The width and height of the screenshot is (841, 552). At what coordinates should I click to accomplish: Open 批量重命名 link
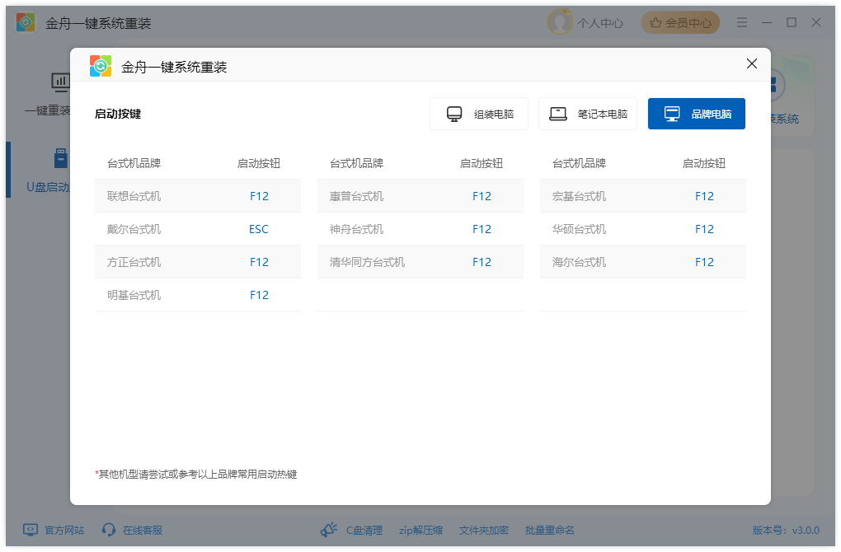[550, 530]
